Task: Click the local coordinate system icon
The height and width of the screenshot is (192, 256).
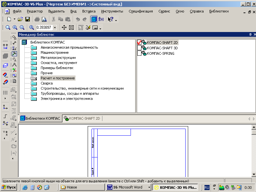Action: tap(5, 107)
